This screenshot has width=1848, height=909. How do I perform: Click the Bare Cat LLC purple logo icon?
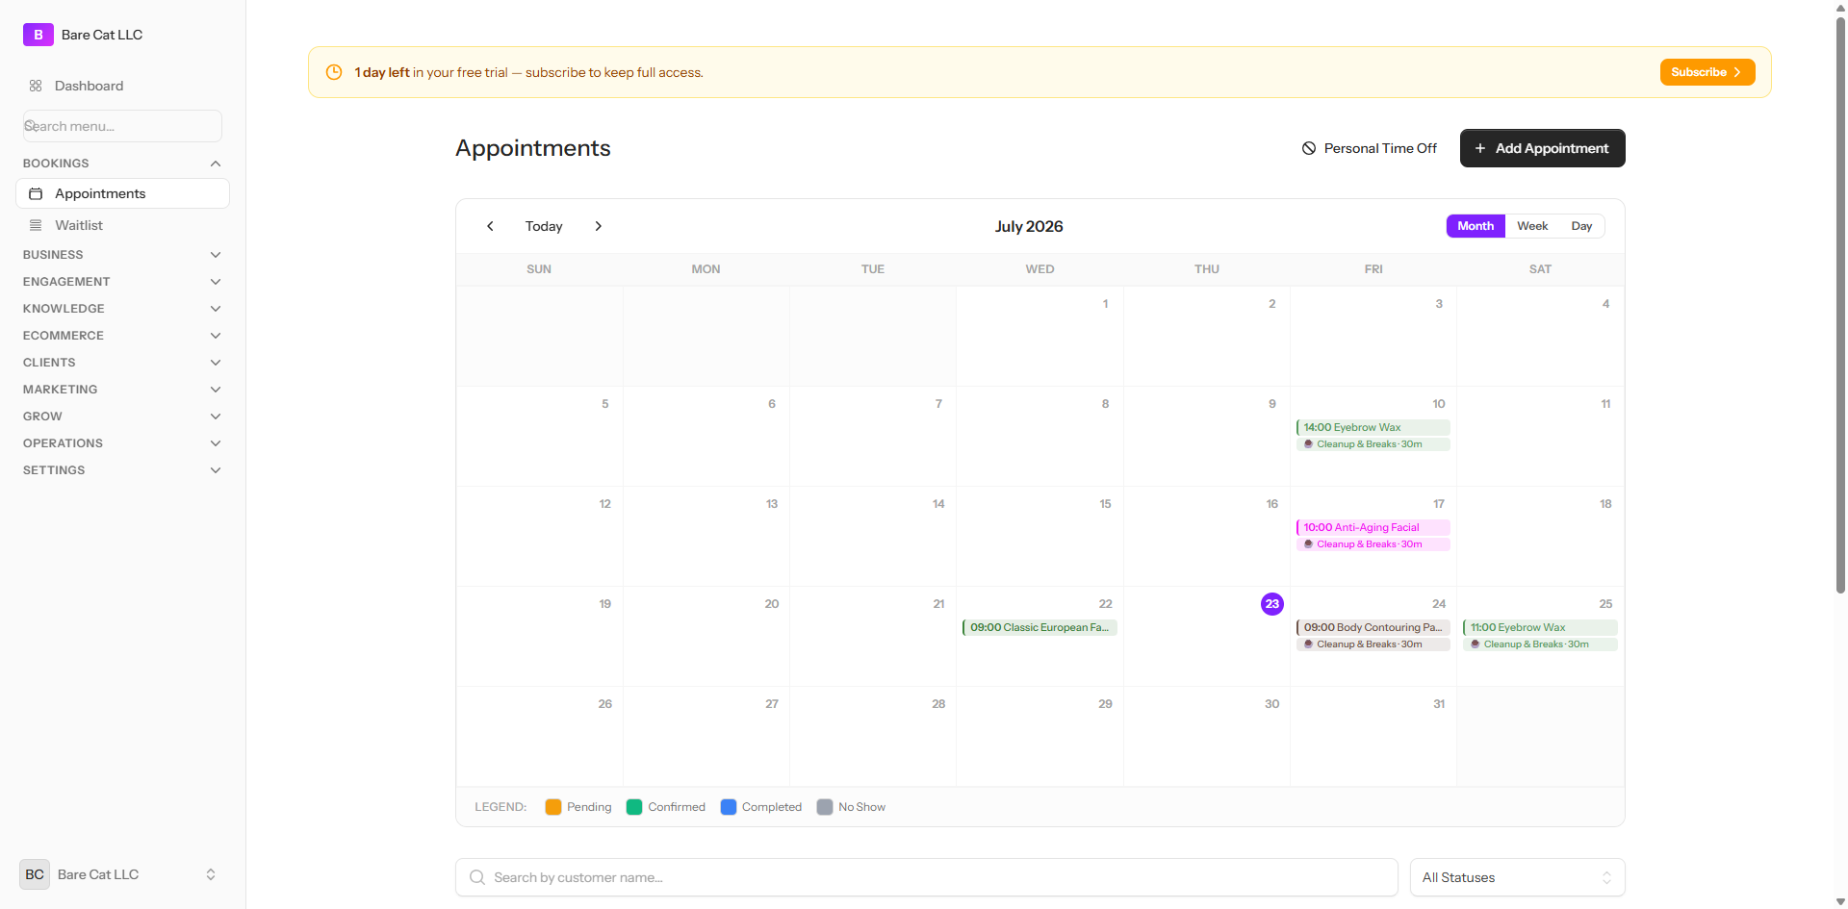(38, 35)
